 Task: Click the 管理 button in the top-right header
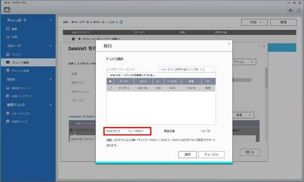pyautogui.click(x=283, y=22)
